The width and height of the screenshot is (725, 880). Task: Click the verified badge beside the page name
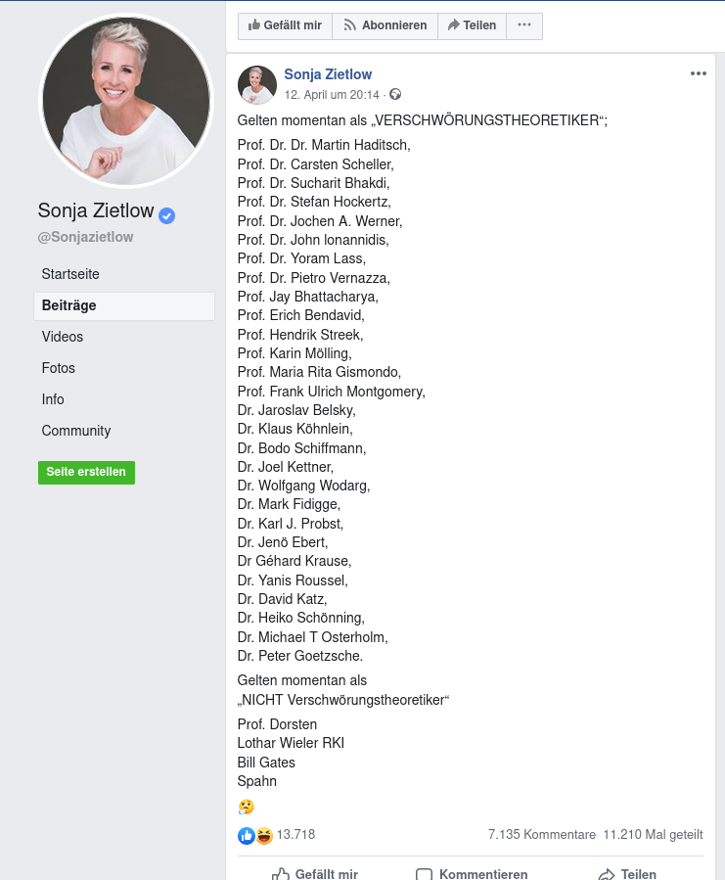(167, 215)
